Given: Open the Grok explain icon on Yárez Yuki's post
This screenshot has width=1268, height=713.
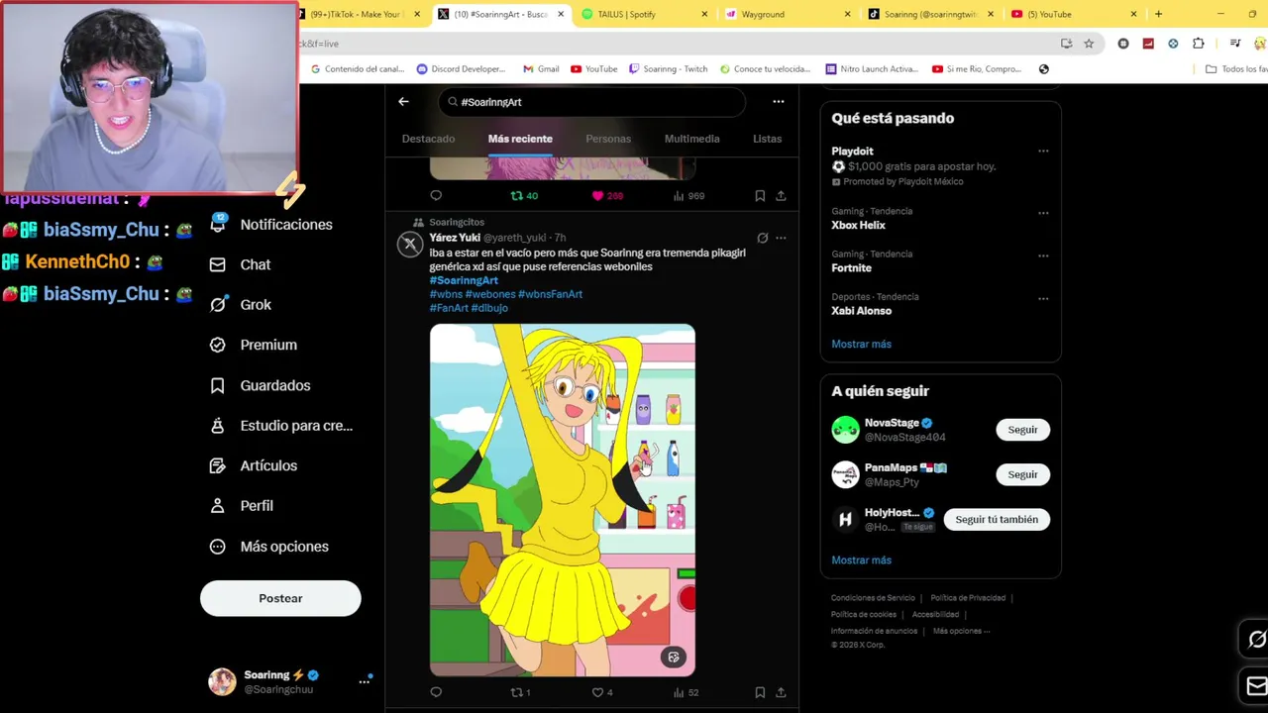Looking at the screenshot, I should coord(762,238).
